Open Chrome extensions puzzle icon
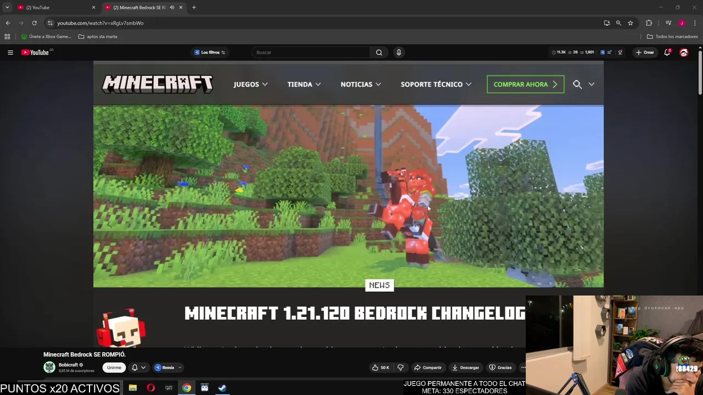This screenshot has height=395, width=703. coord(649,23)
